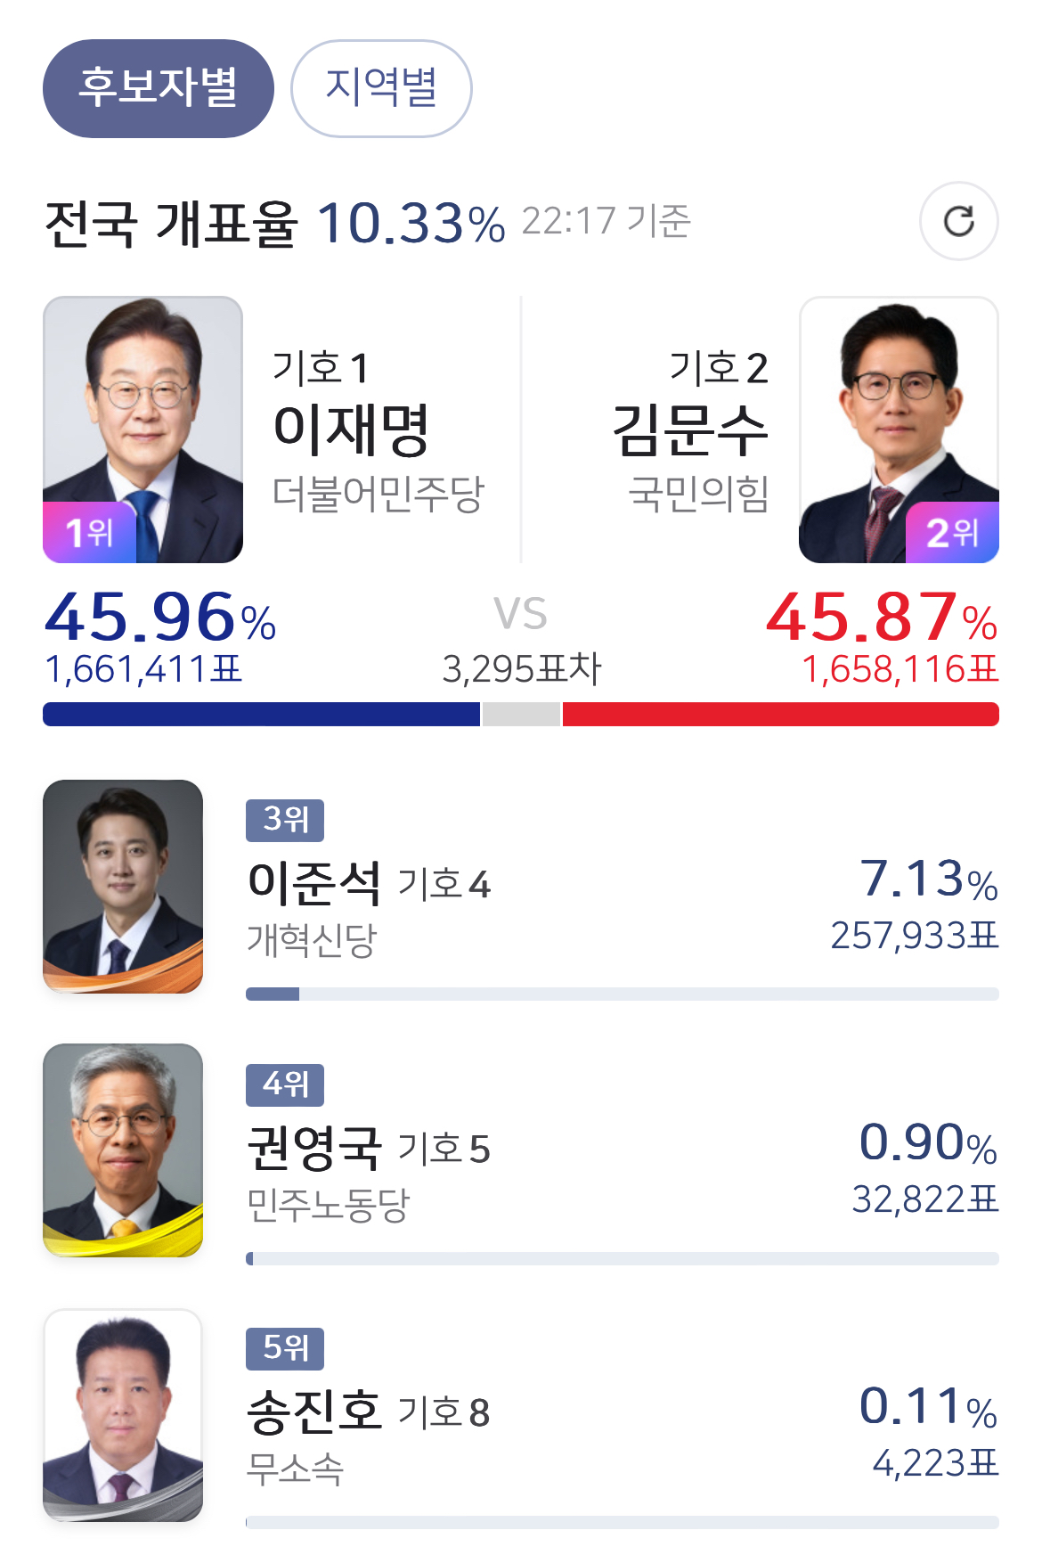Click the 5위 rank badge
The width and height of the screenshot is (1042, 1563).
tap(284, 1348)
